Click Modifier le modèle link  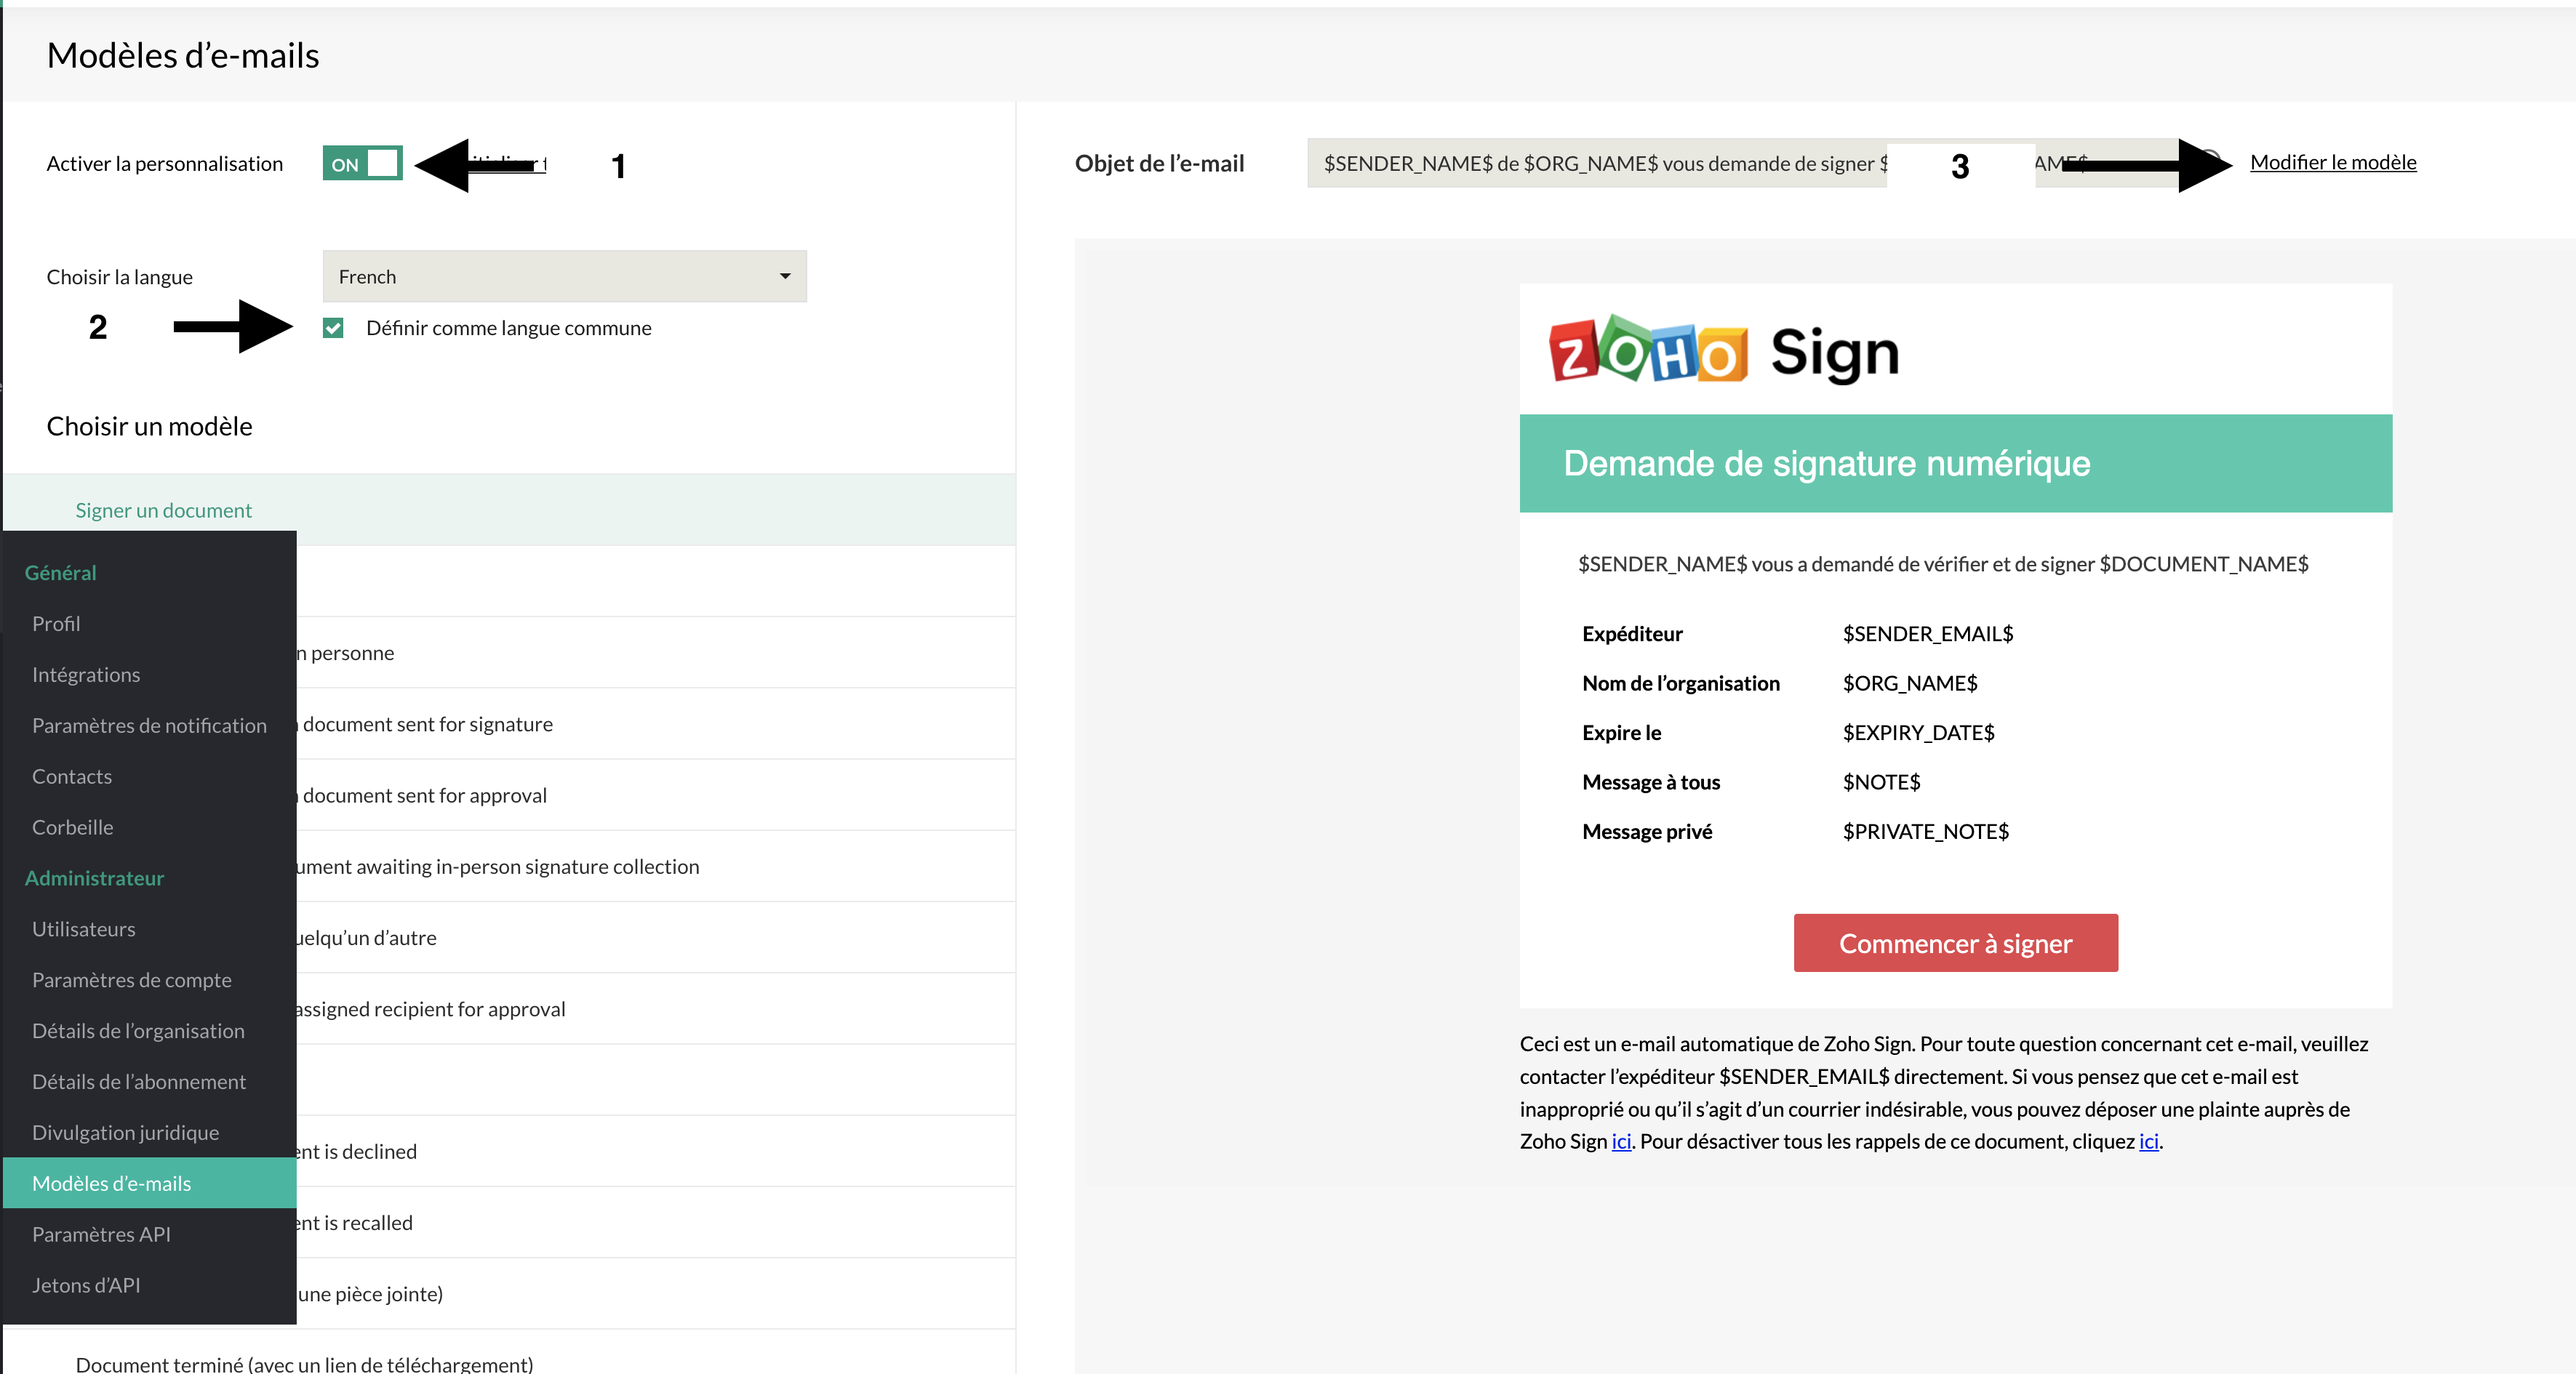tap(2332, 163)
